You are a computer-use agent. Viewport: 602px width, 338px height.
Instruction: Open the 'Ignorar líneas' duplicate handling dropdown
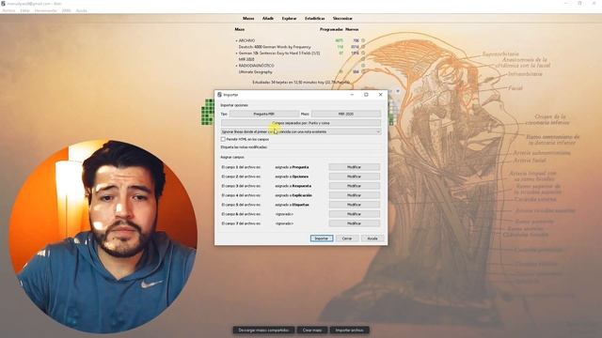click(x=301, y=131)
